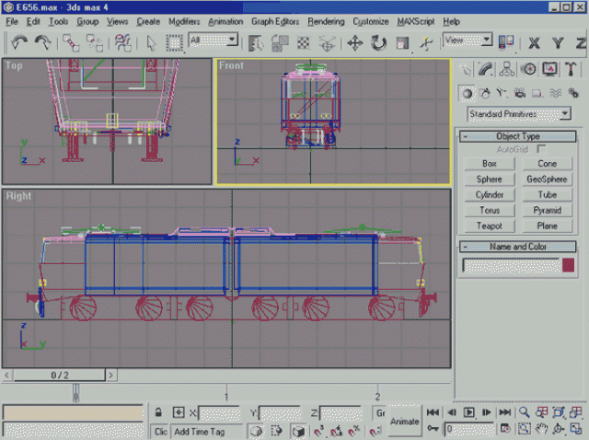The width and height of the screenshot is (589, 440).
Task: Switch to the Cameras category icon
Action: click(521, 93)
